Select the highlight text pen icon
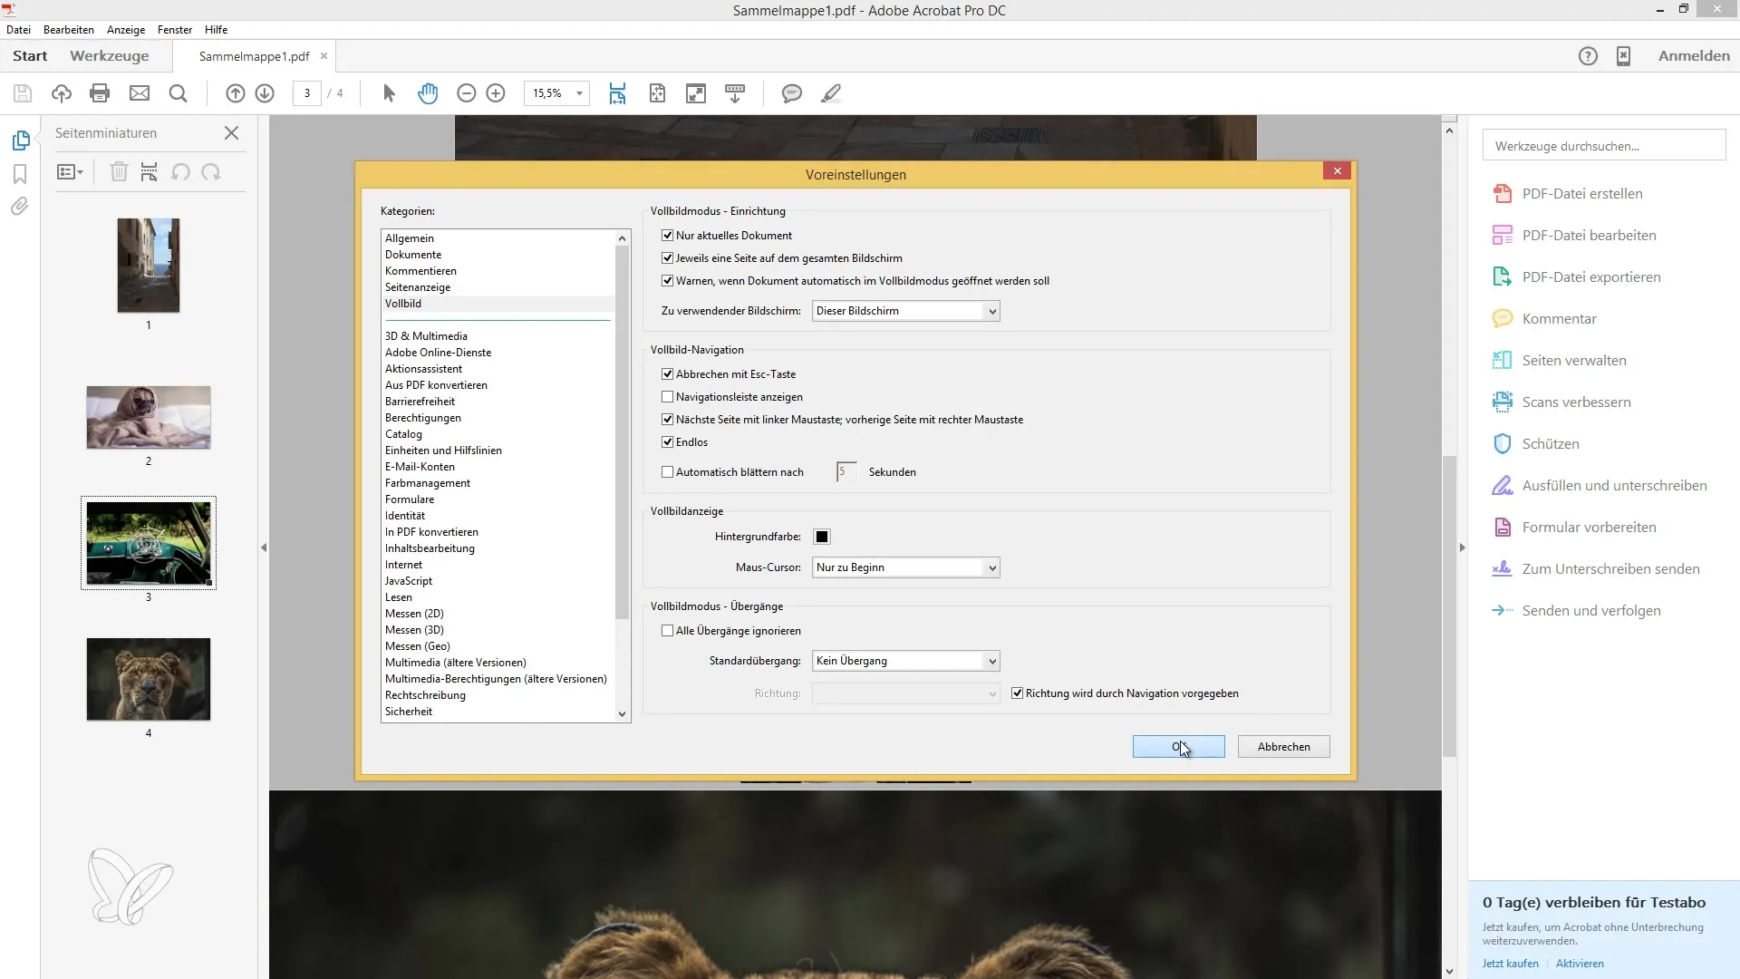 [x=831, y=93]
